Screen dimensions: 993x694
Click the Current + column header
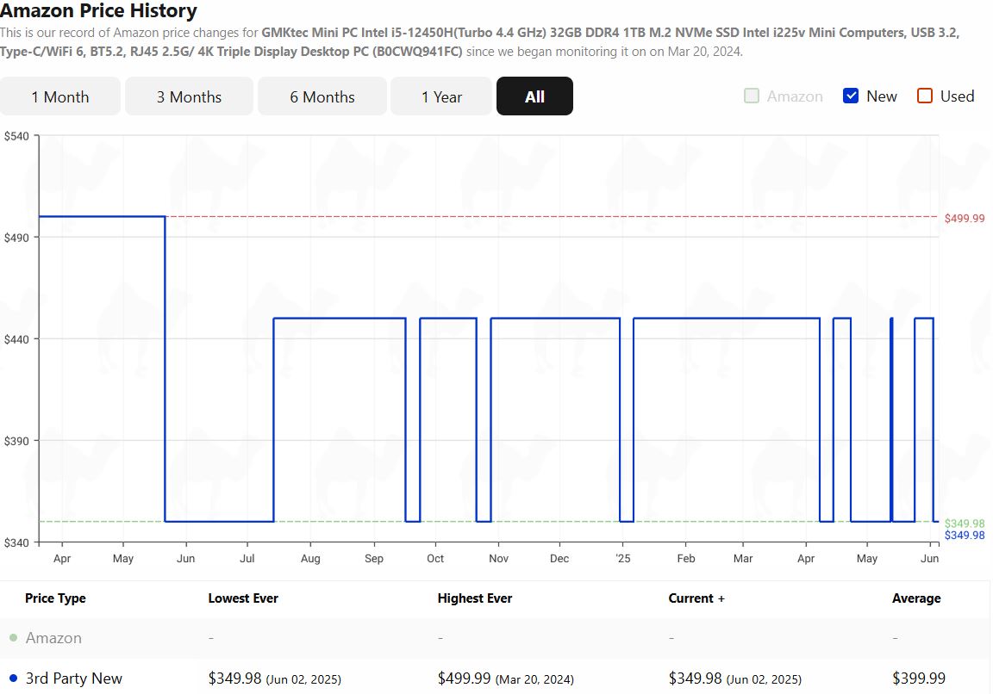tap(696, 598)
